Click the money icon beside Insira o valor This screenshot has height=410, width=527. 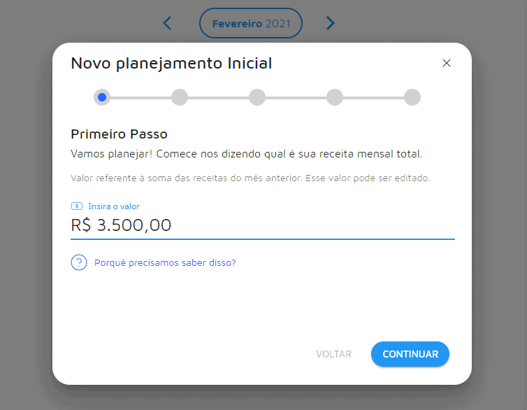pos(77,206)
